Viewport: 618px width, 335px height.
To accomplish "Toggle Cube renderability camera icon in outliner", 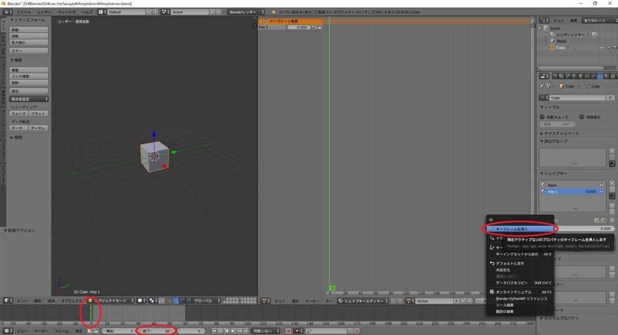I will pyautogui.click(x=614, y=48).
